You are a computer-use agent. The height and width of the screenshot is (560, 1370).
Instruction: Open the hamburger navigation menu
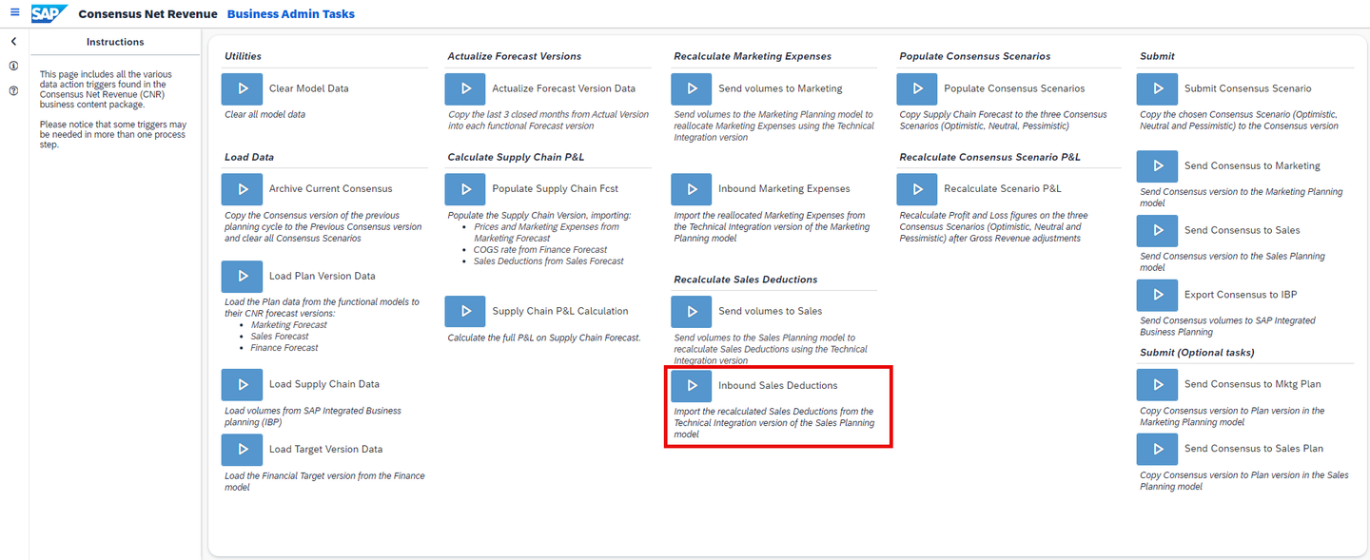click(14, 13)
